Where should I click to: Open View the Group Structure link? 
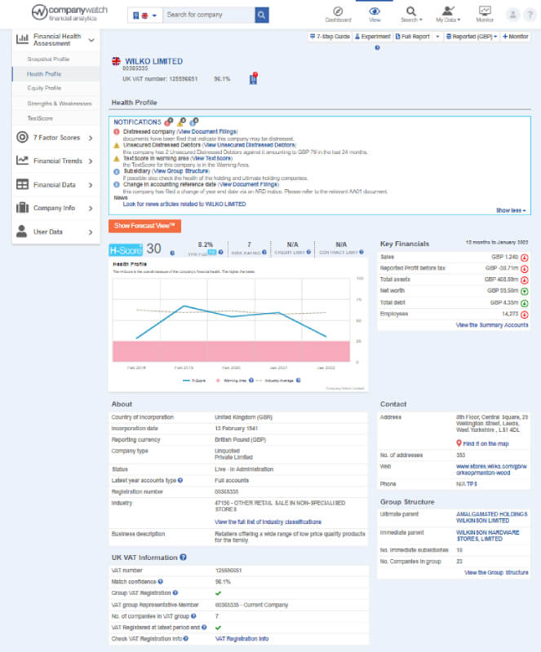496,573
